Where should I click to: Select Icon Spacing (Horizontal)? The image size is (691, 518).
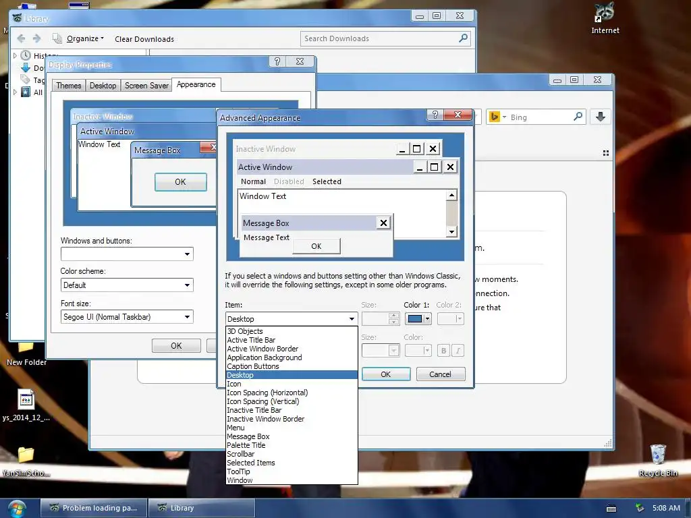292,393
